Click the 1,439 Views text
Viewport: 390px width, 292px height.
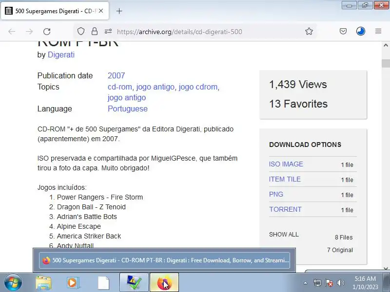pyautogui.click(x=298, y=84)
